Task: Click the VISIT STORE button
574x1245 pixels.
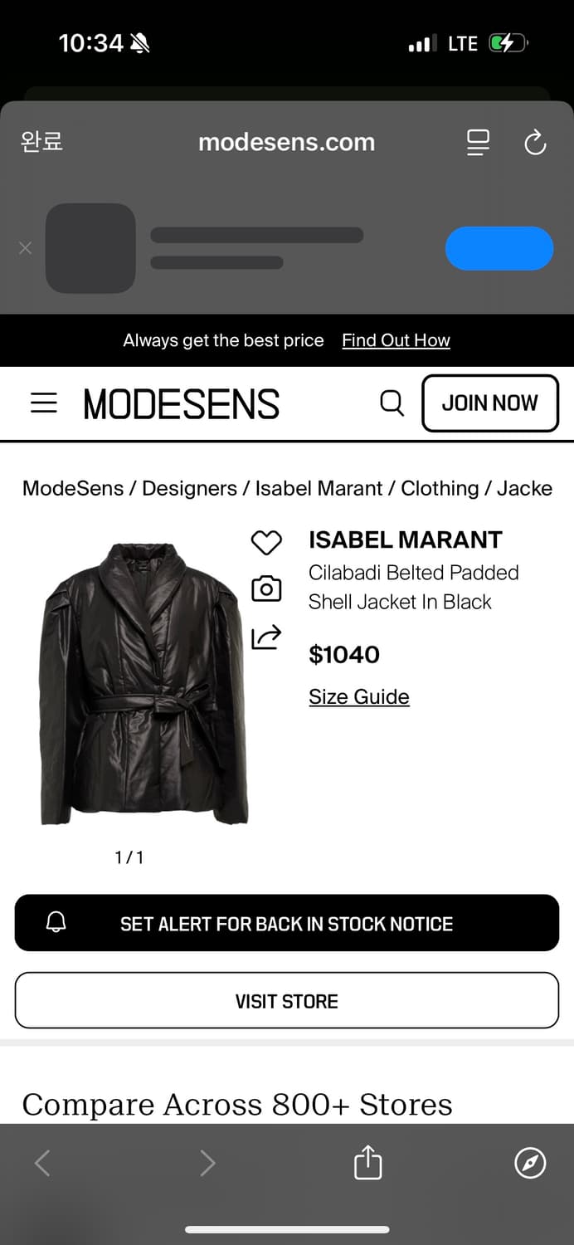Action: [287, 1001]
